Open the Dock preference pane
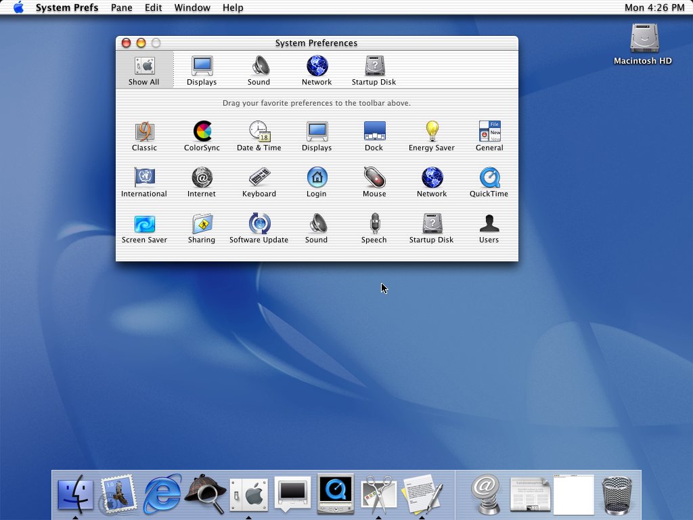The height and width of the screenshot is (520, 693). coord(374,136)
